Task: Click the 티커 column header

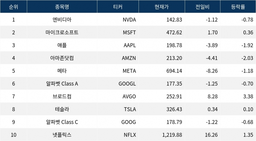Action: tap(117, 7)
